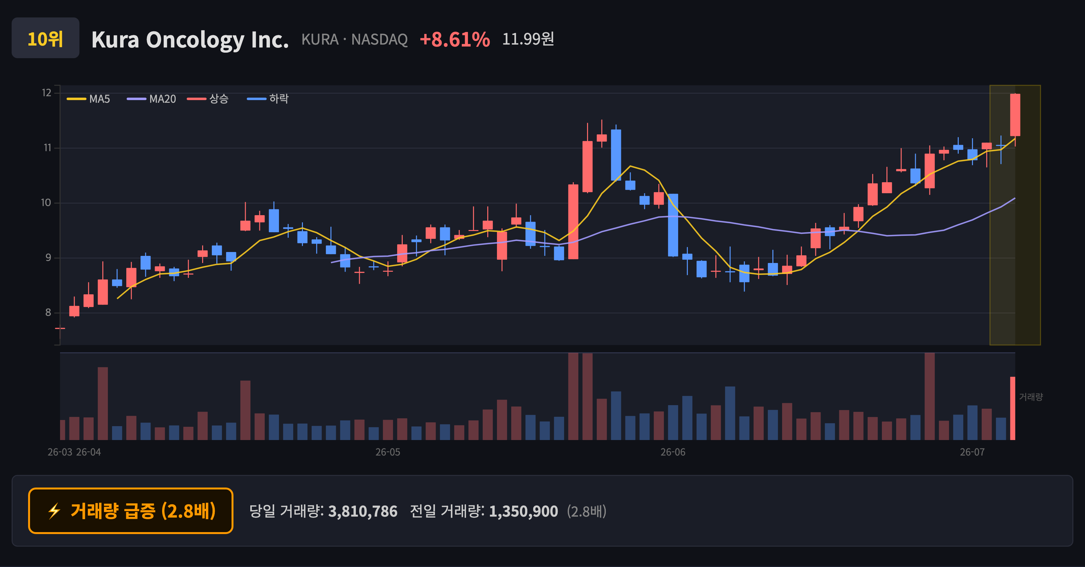1085x567 pixels.
Task: Click the 10위 rank badge
Action: 46,38
